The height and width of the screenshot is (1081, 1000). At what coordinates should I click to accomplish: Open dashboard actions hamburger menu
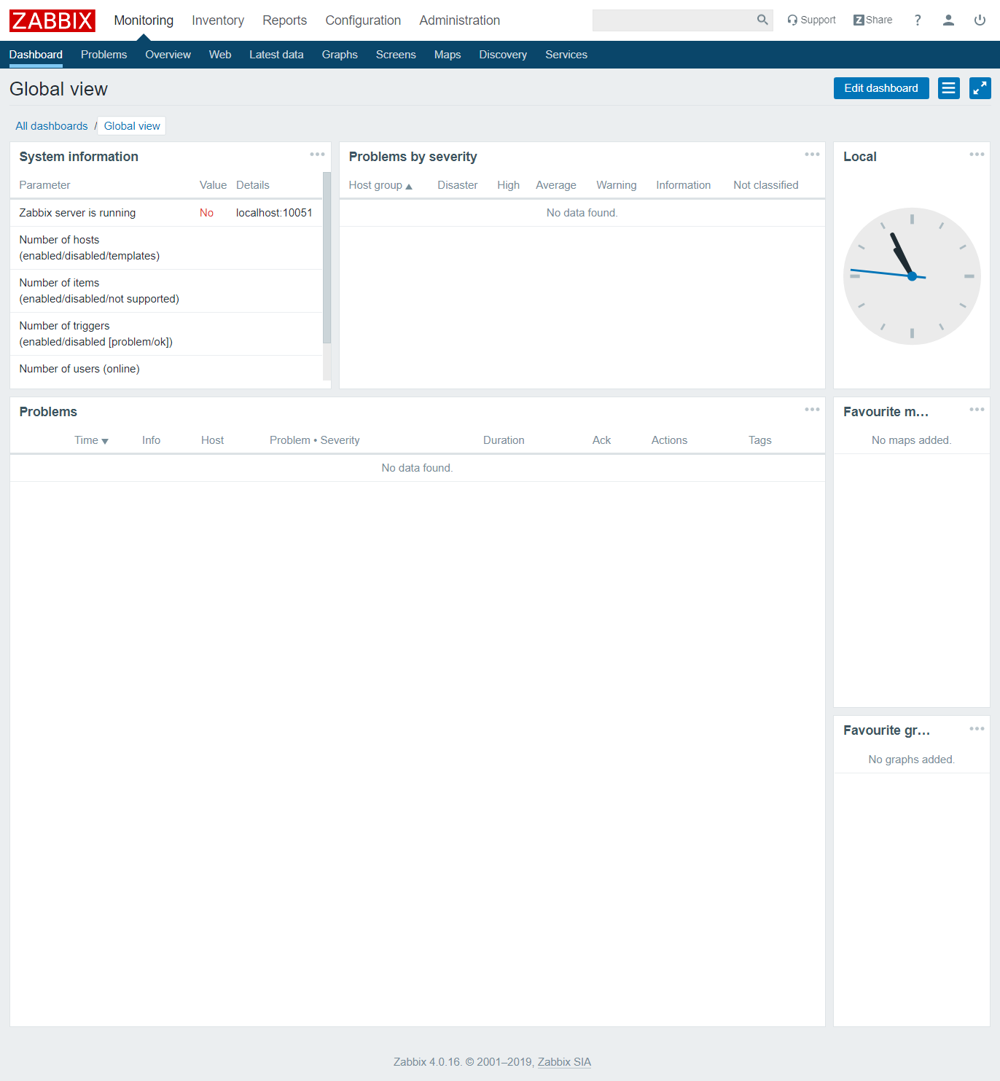click(948, 88)
